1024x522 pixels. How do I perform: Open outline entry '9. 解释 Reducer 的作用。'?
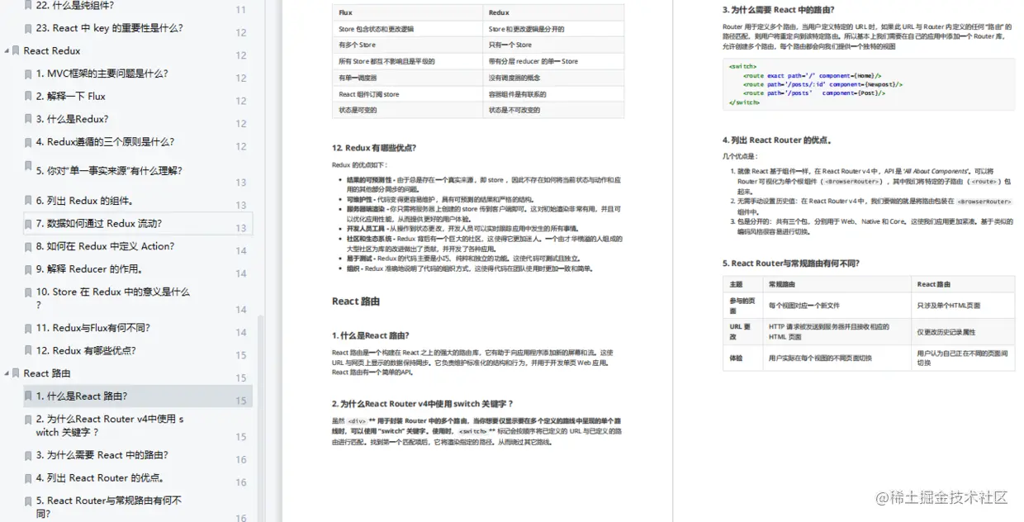91,269
